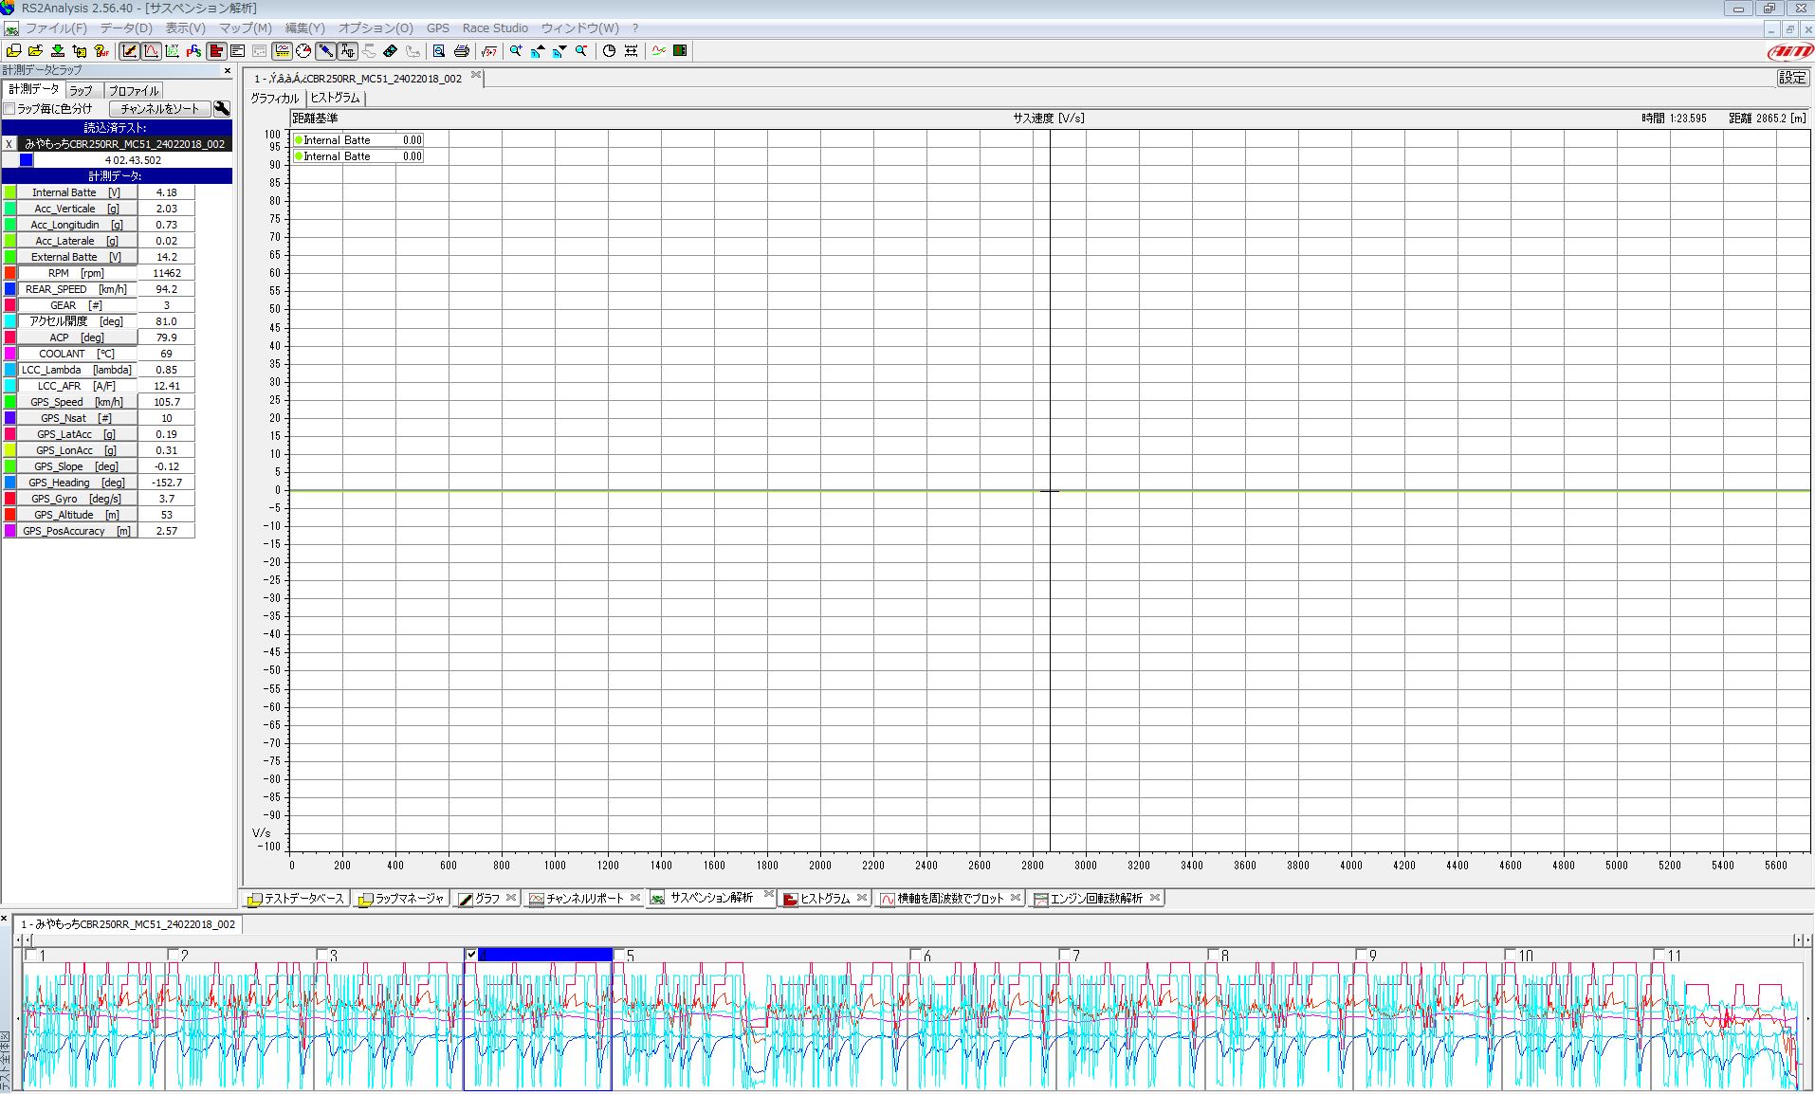This screenshot has height=1094, width=1815.
Task: Click the math channels square-root icon
Action: tap(488, 51)
